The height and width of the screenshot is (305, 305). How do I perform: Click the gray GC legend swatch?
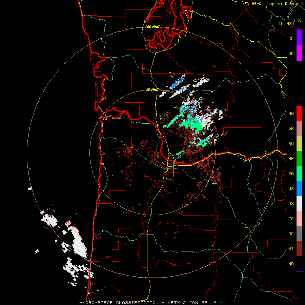(x=299, y=233)
